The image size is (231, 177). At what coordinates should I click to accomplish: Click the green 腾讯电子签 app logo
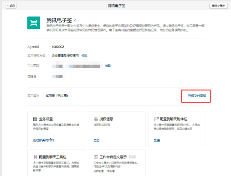34,23
